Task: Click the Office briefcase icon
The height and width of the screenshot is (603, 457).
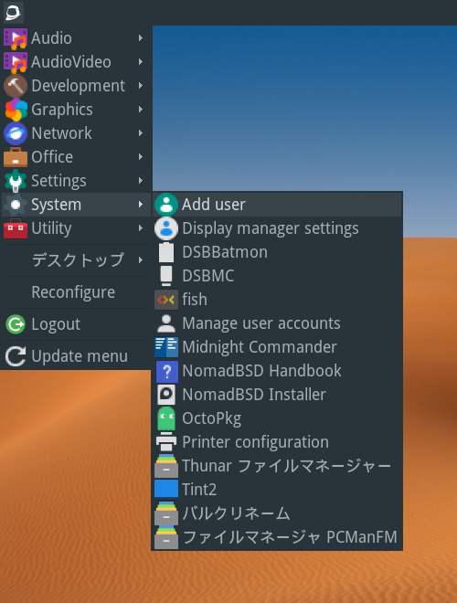Action: [16, 157]
